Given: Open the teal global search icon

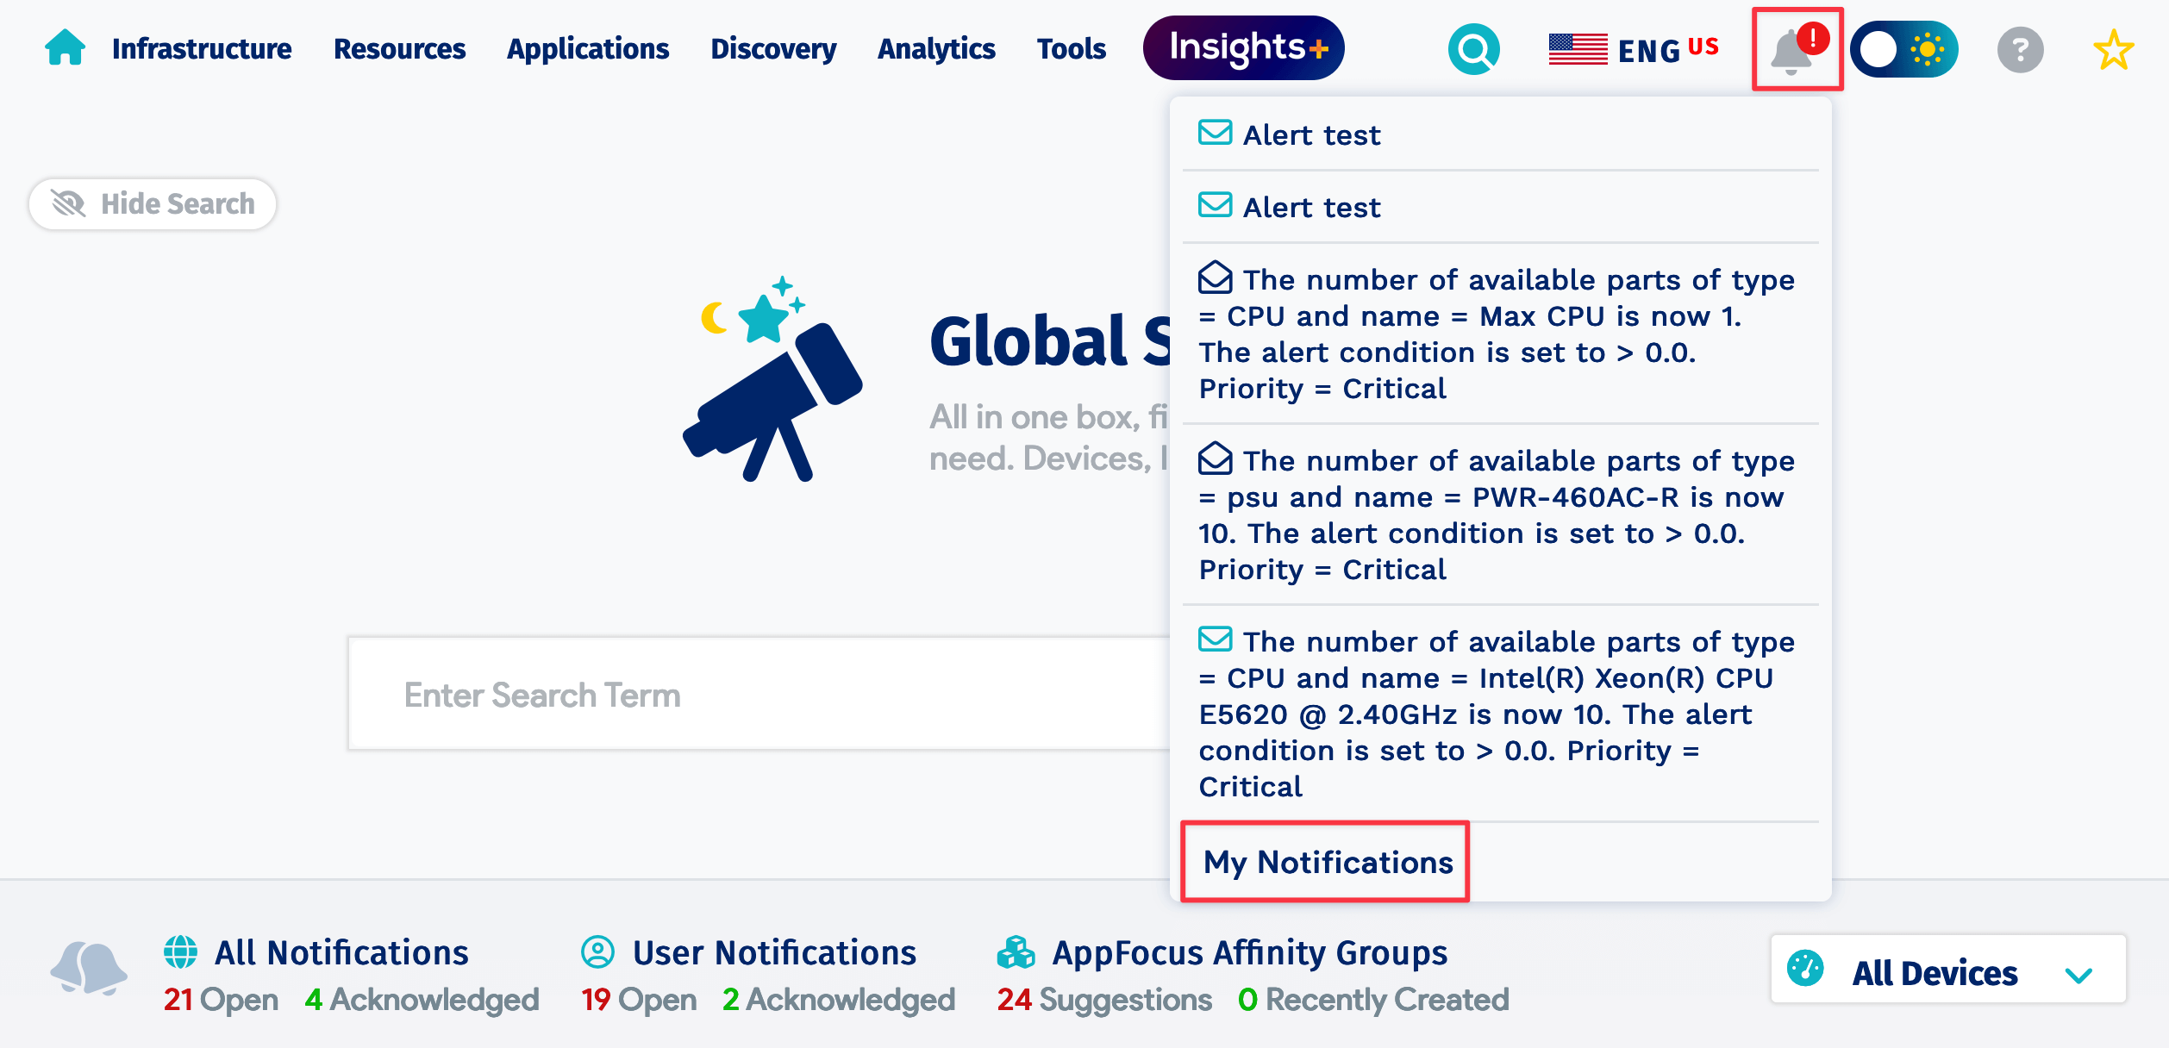Looking at the screenshot, I should tap(1473, 49).
